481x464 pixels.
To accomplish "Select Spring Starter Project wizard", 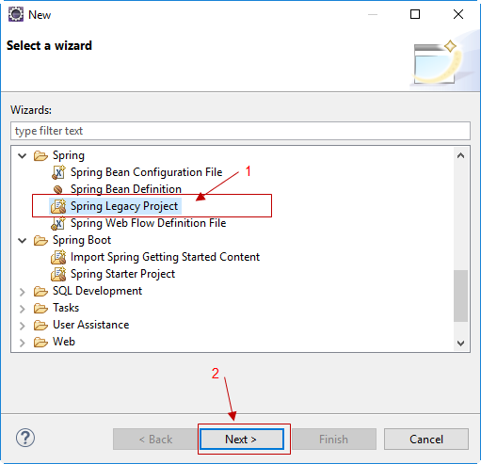I will pos(122,274).
